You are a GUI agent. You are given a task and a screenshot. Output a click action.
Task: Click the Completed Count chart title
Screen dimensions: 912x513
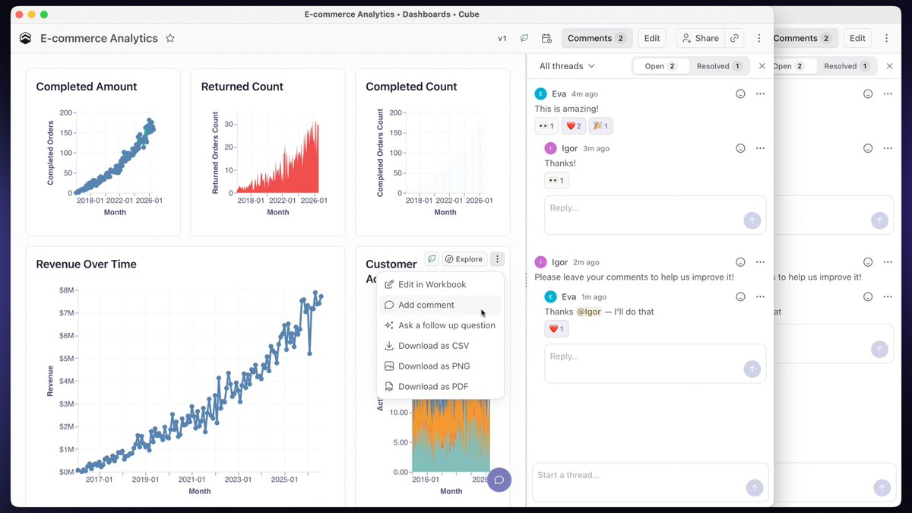tap(411, 87)
